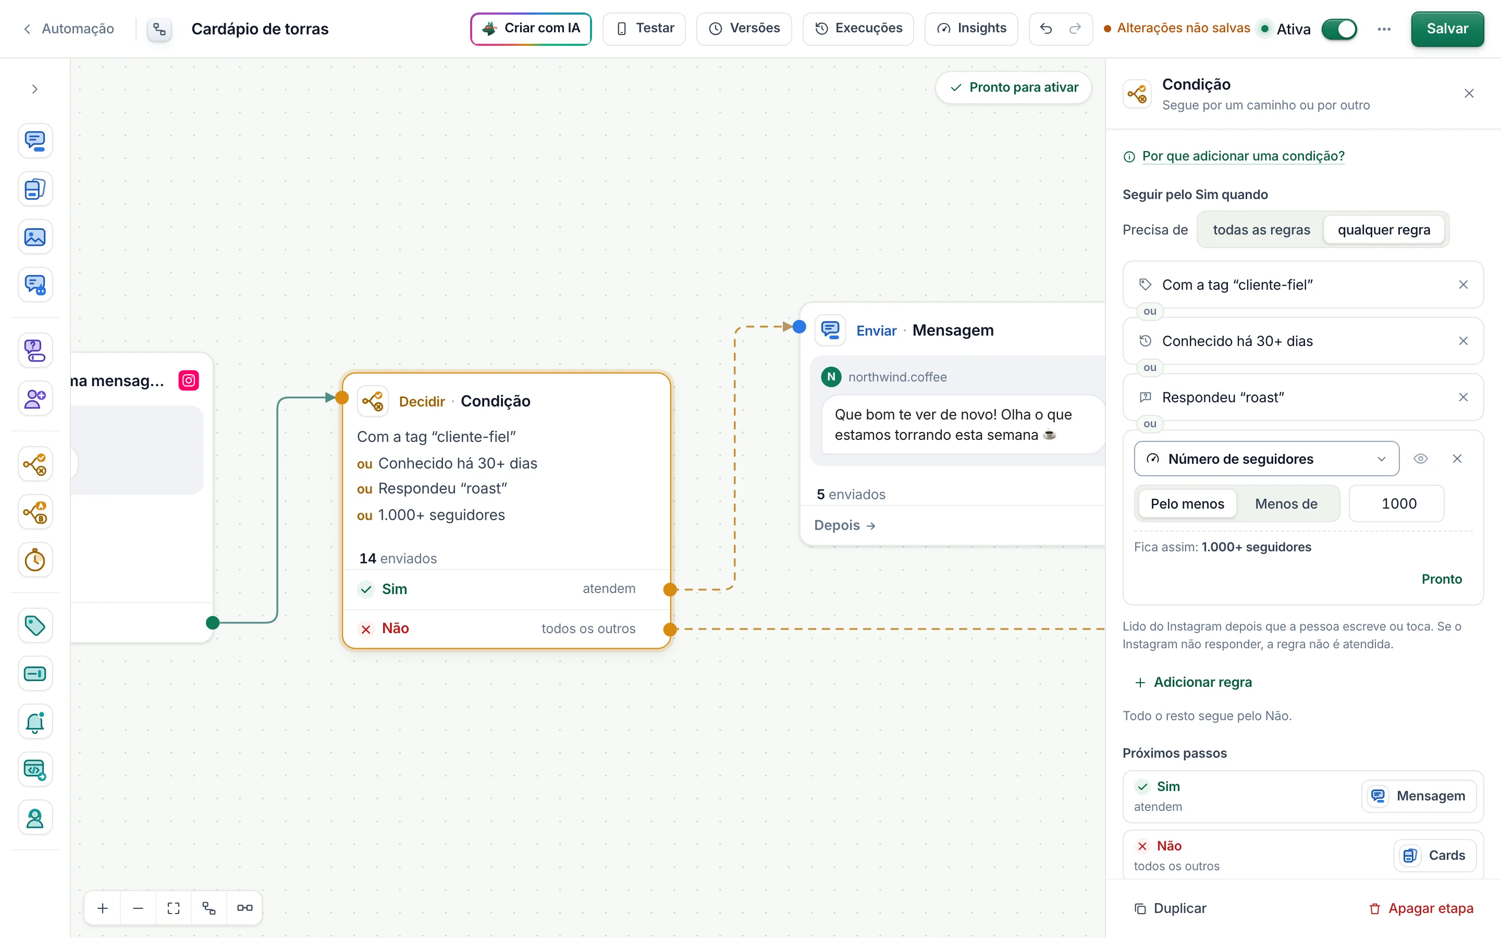Image resolution: width=1501 pixels, height=938 pixels.
Task: Click Criar com IA
Action: coord(531,29)
